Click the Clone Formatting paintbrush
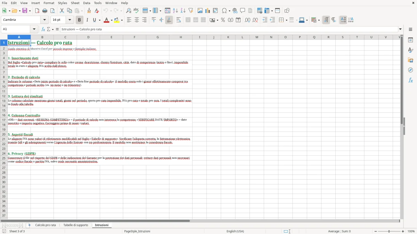417x234 pixels. [x=89, y=11]
